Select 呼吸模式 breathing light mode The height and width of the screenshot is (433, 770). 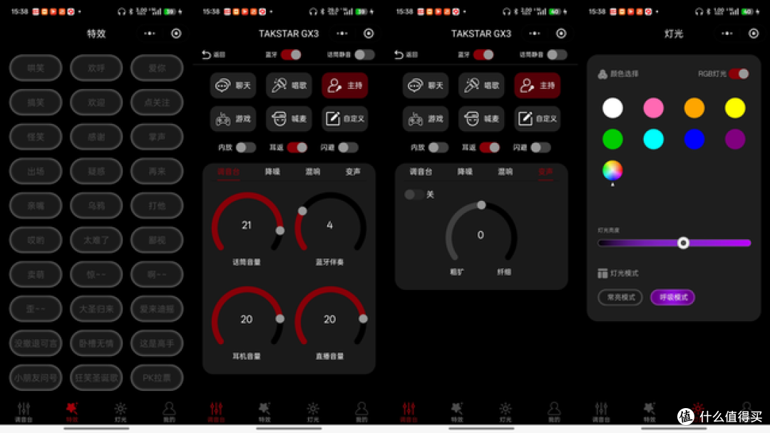point(673,297)
